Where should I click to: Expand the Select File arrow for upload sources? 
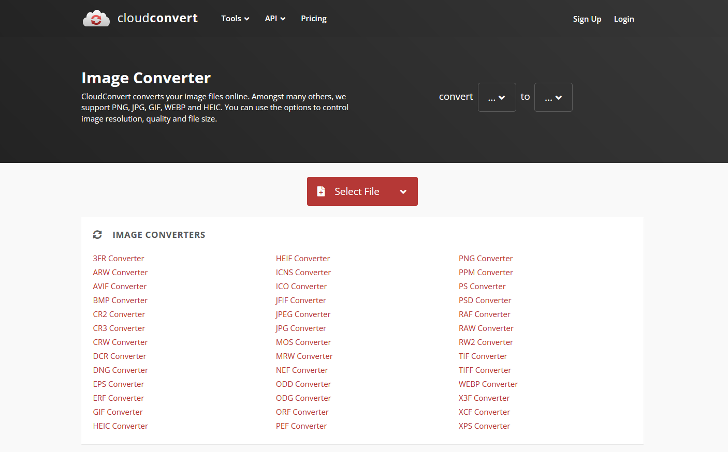coord(403,191)
